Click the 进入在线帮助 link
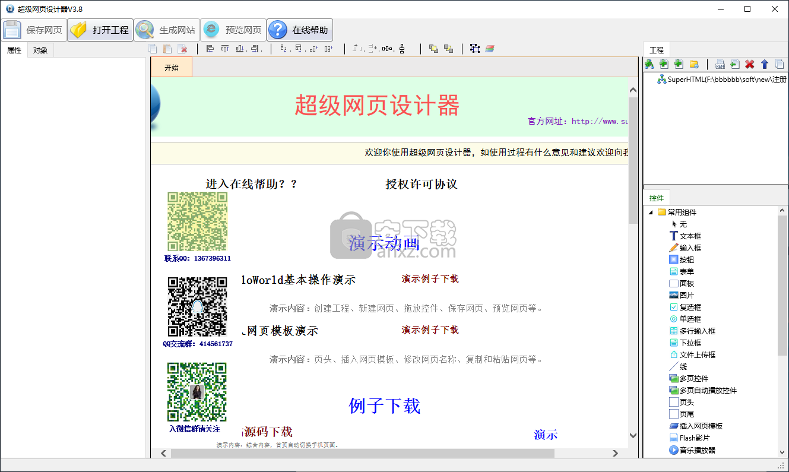789x472 pixels. click(x=251, y=184)
